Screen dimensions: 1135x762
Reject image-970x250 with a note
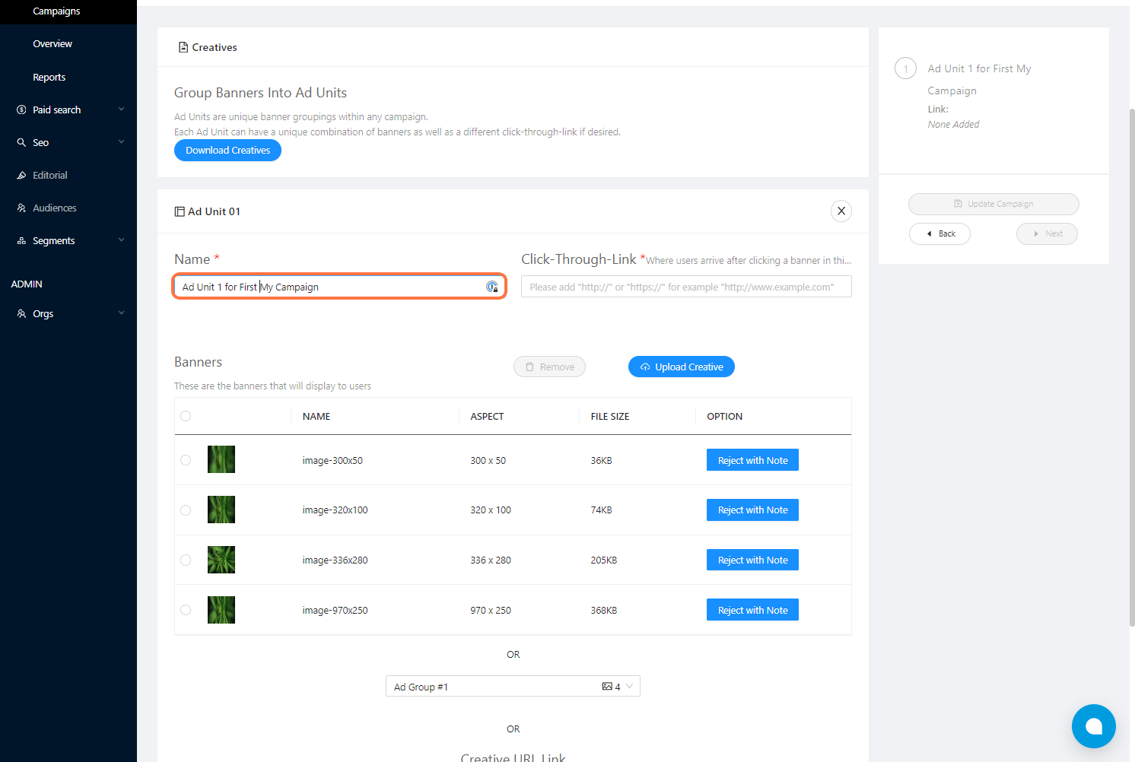click(752, 610)
